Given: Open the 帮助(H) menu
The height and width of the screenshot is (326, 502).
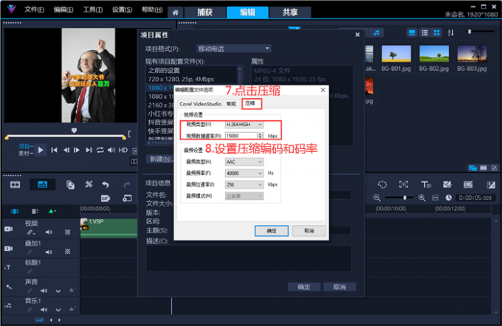Looking at the screenshot, I should (x=152, y=10).
